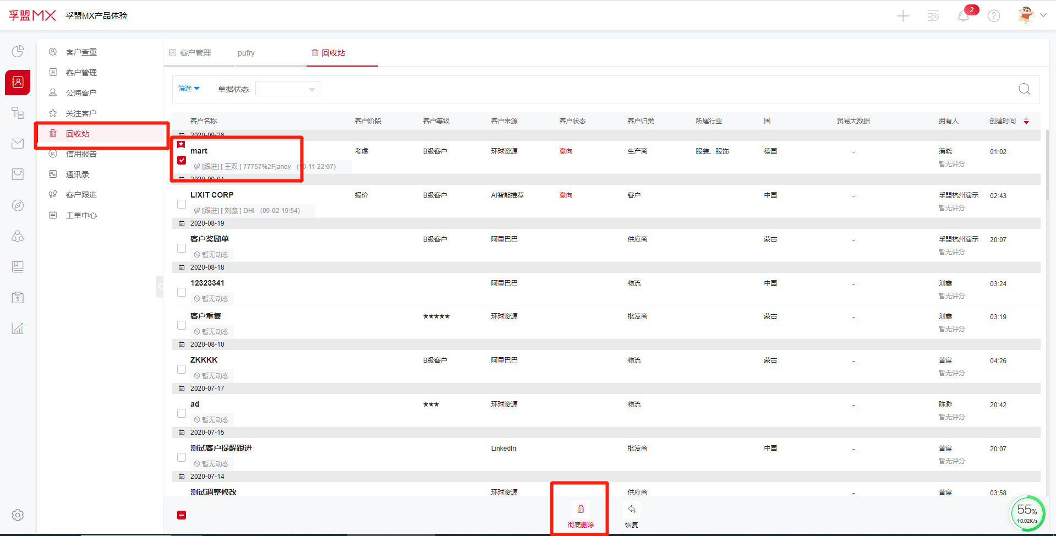Tick the ZKKKK row checkbox
Screen dimensions: 1056x536
tap(182, 369)
